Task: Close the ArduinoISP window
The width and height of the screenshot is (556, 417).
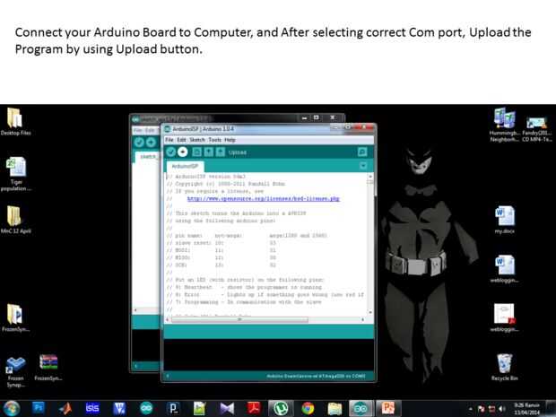Action: pos(363,127)
